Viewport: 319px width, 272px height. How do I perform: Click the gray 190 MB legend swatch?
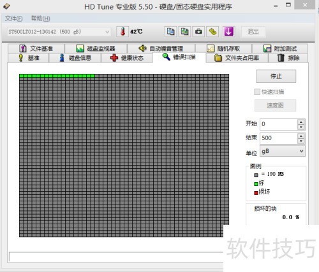(x=256, y=175)
